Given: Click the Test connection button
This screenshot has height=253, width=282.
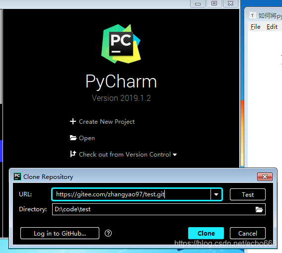Looking at the screenshot, I should pos(248,194).
